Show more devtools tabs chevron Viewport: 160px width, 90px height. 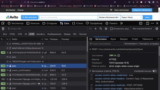click(121, 23)
